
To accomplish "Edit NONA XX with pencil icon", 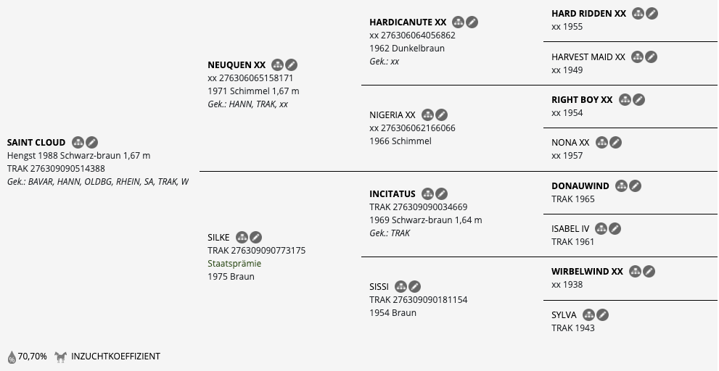I will click(x=615, y=143).
